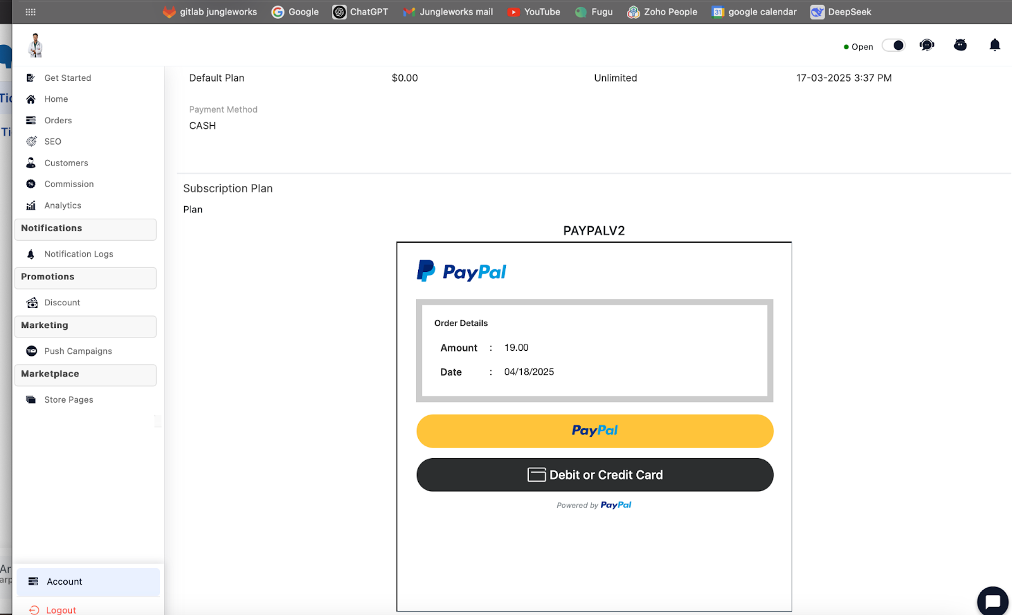
Task: Collapse the Marketplace sidebar section
Action: coord(85,375)
